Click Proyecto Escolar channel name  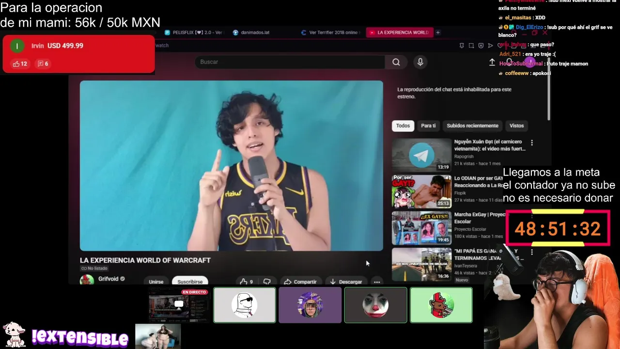[x=470, y=229]
